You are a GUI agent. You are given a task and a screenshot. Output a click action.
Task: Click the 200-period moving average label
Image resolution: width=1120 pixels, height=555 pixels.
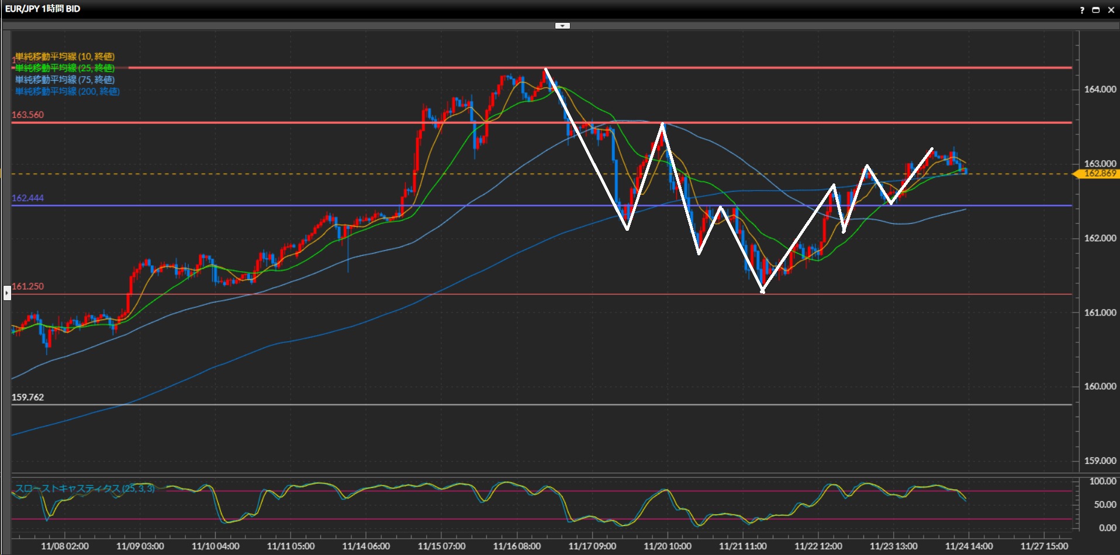point(67,92)
